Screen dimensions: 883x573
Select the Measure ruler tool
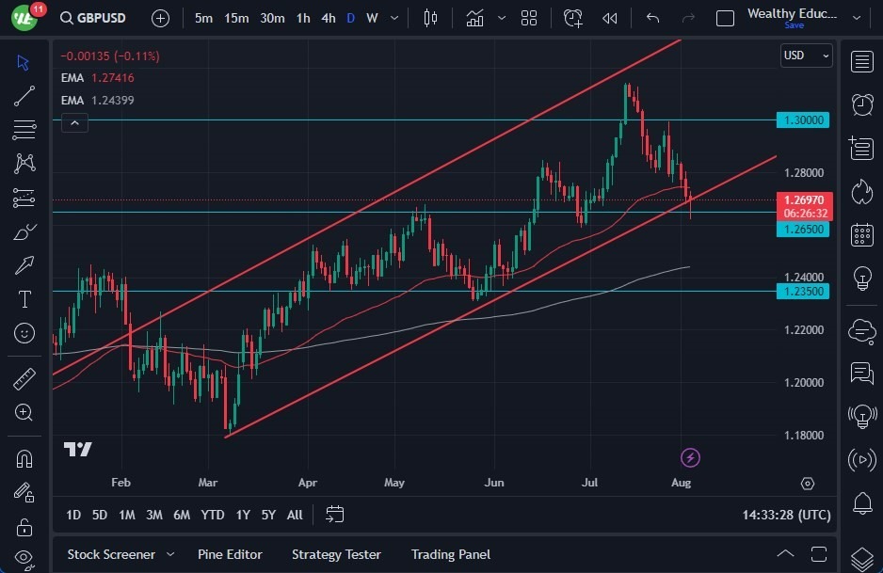[24, 377]
